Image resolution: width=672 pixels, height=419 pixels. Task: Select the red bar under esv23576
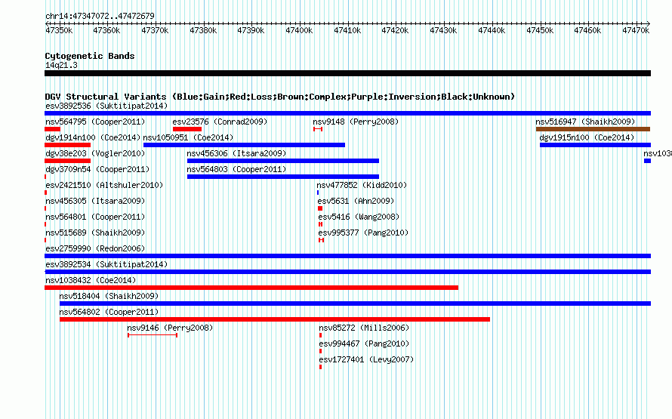pos(187,129)
